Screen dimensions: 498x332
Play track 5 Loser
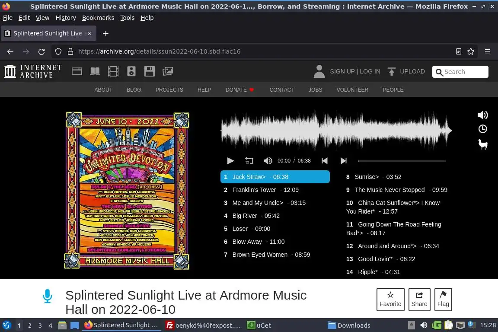click(x=275, y=229)
